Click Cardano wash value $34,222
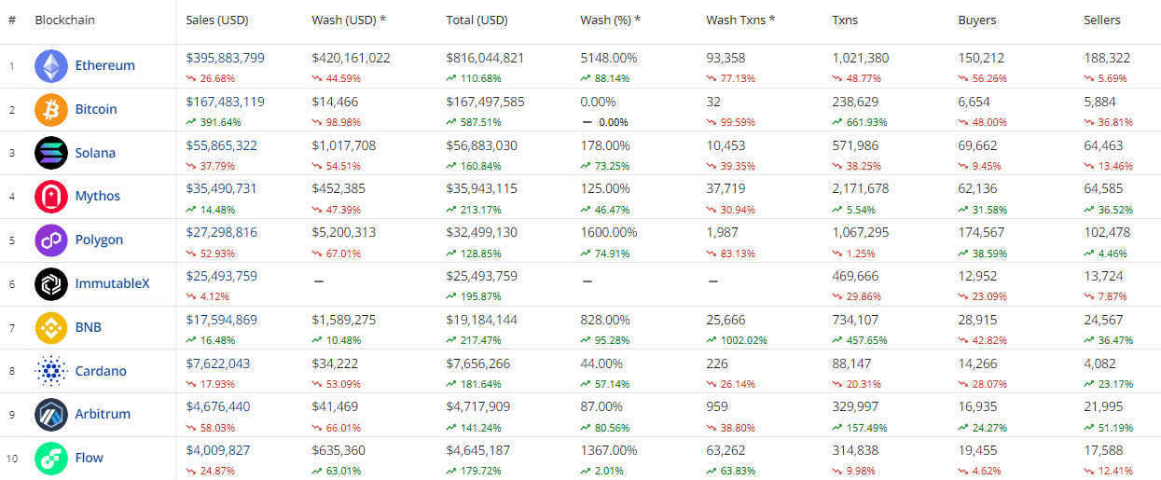 (337, 363)
